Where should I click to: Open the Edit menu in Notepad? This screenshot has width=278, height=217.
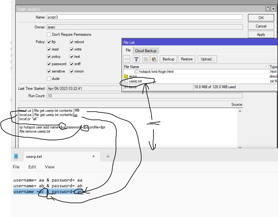[x=32, y=167]
